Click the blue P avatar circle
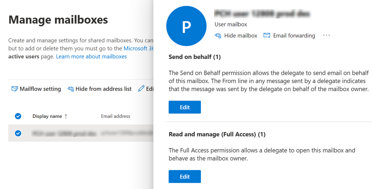The height and width of the screenshot is (189, 372). pyautogui.click(x=186, y=26)
